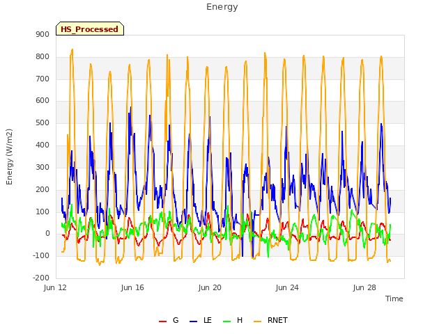
Task: Click the HS_Processed label badge
Action: [90, 29]
